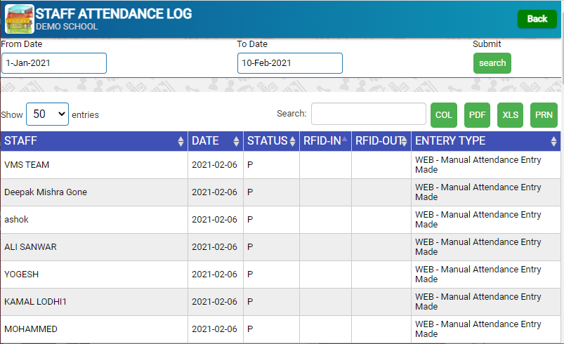Export the table as PDF
This screenshot has width=564, height=344.
pyautogui.click(x=478, y=115)
